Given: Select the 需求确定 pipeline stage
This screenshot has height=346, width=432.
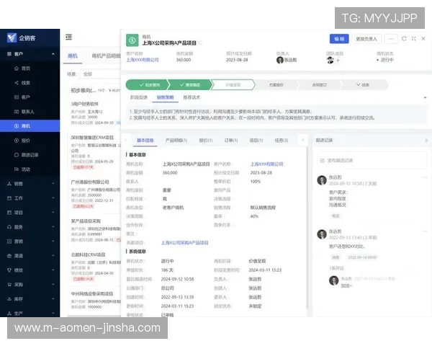Looking at the screenshot, I should pyautogui.click(x=190, y=85).
